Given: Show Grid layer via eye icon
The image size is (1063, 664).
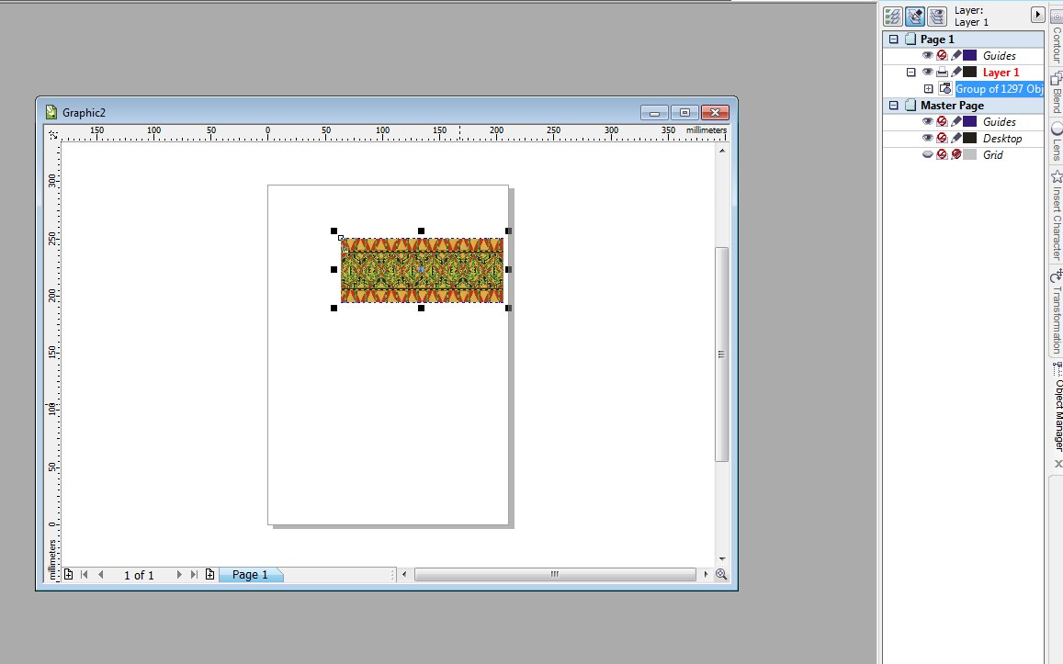Looking at the screenshot, I should 927,155.
